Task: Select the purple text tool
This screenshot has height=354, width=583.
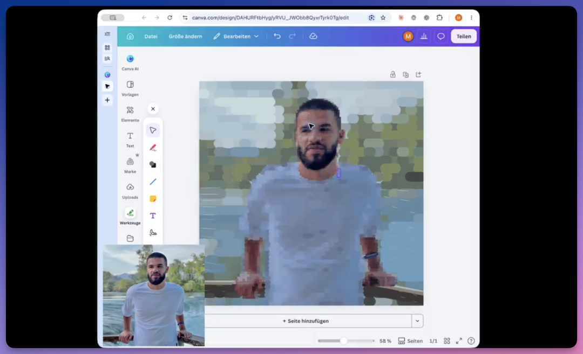Action: 153,216
